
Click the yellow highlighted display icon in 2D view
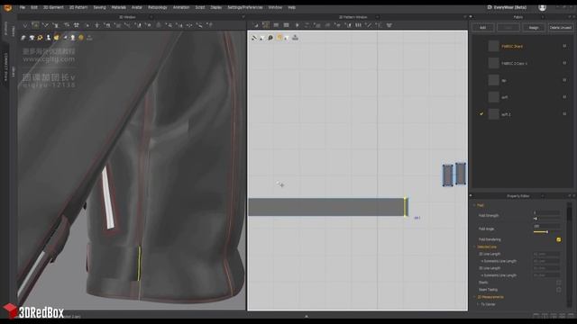tap(279, 38)
